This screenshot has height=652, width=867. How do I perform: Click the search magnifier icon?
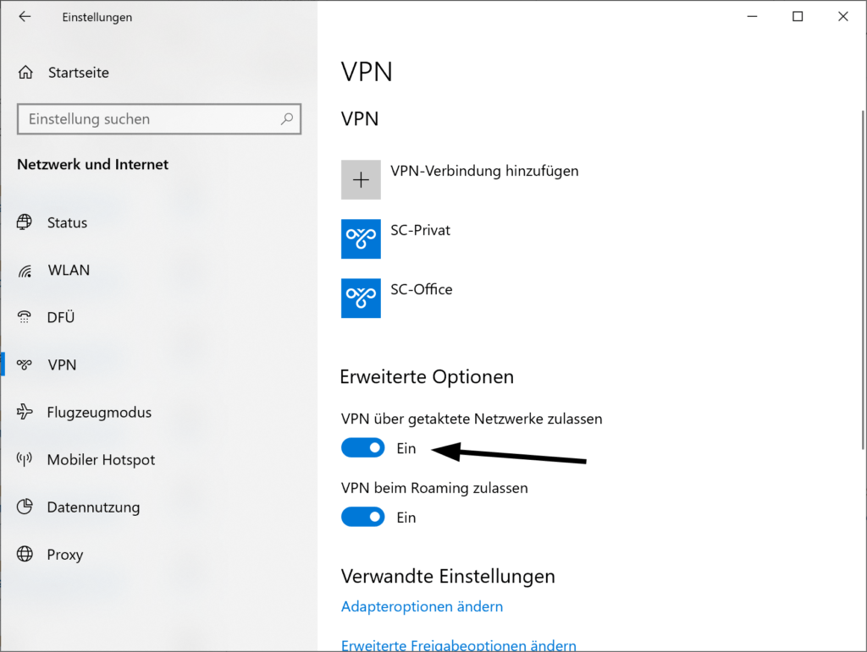pos(288,119)
